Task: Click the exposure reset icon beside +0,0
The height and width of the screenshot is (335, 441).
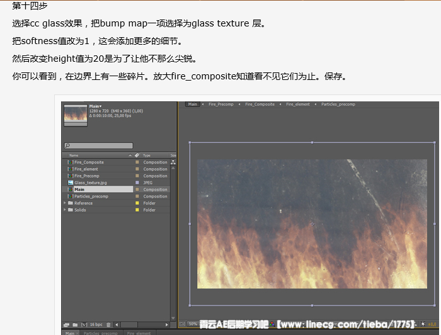Action: (423, 324)
